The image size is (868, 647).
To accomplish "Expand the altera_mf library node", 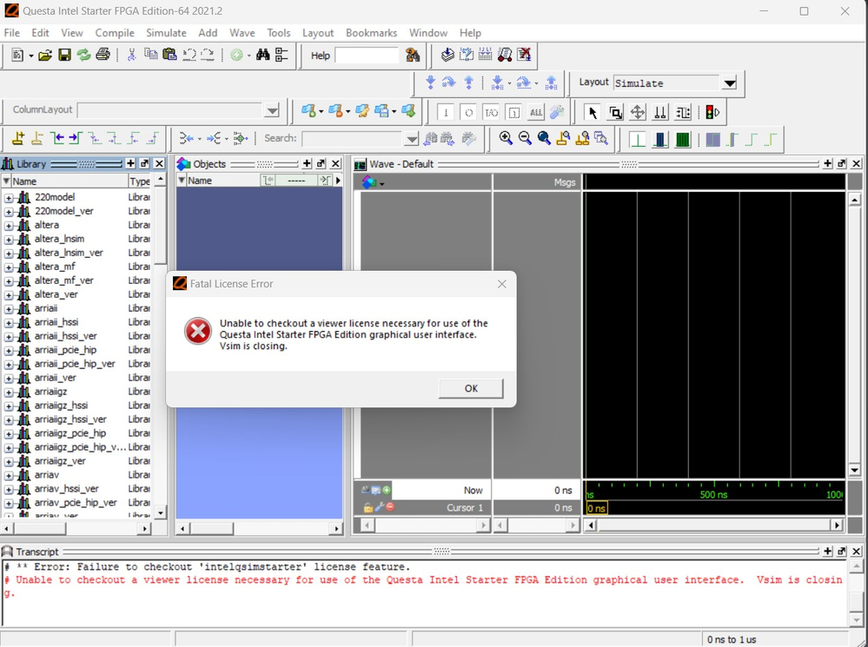I will (9, 267).
